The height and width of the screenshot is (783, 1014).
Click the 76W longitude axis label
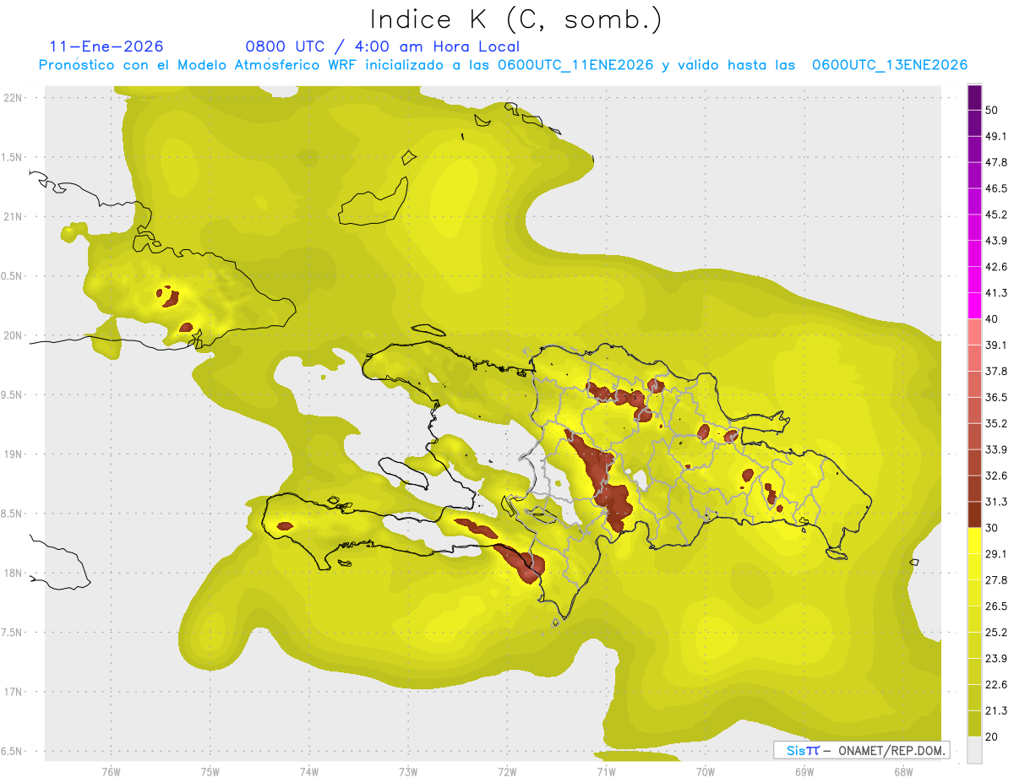111,771
